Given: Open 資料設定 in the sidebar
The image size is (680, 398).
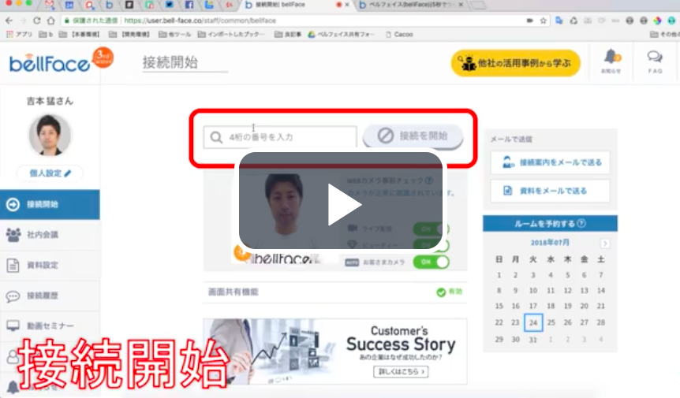Looking at the screenshot, I should point(50,265).
